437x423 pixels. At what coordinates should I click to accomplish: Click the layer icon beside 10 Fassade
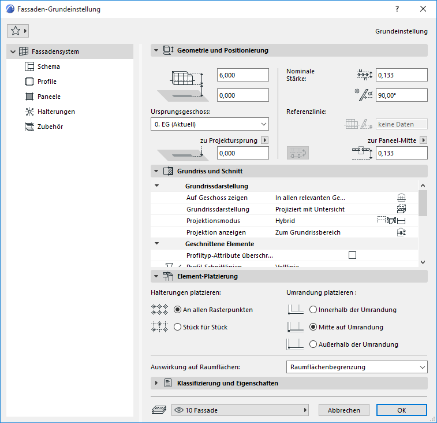click(159, 410)
